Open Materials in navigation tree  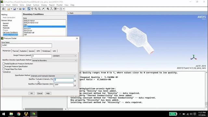pyautogui.click(x=6, y=28)
